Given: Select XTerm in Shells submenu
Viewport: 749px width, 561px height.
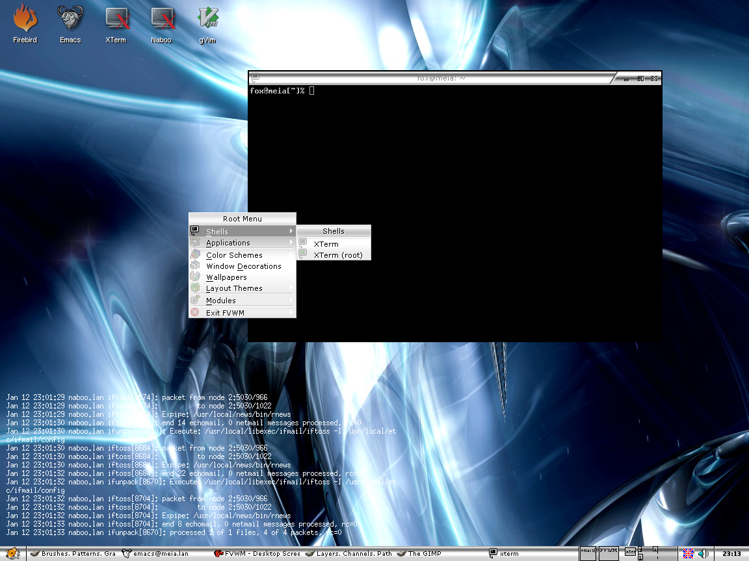Looking at the screenshot, I should (334, 243).
